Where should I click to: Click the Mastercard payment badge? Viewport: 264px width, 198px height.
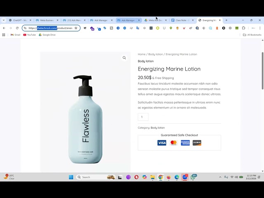point(174,143)
